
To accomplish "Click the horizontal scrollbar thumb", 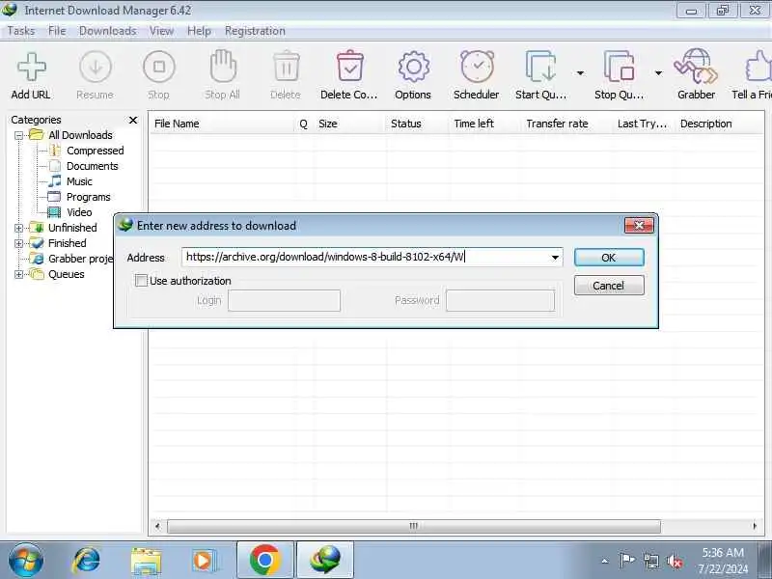I will tap(414, 526).
